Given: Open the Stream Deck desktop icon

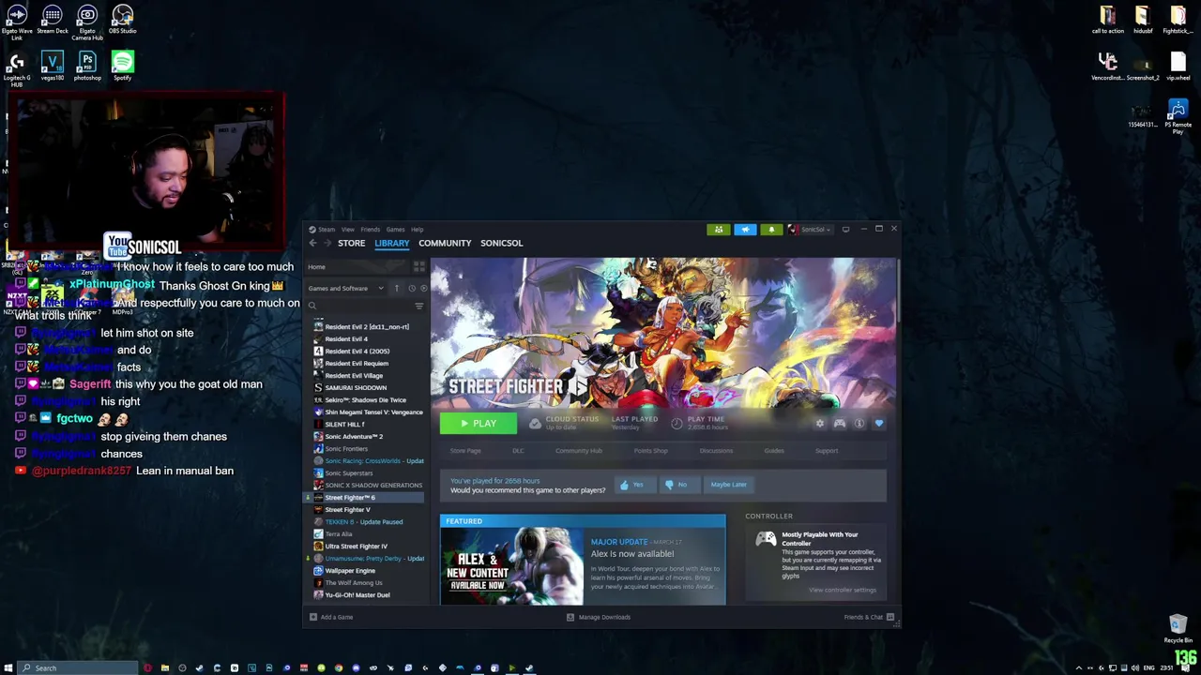Looking at the screenshot, I should tap(53, 19).
